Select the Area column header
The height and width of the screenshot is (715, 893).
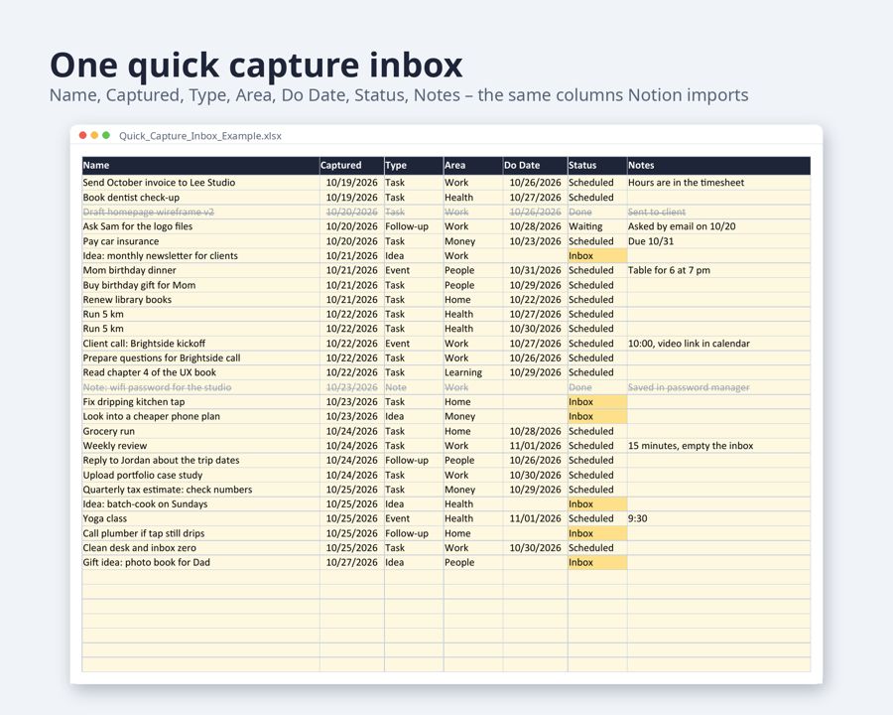[x=473, y=166]
